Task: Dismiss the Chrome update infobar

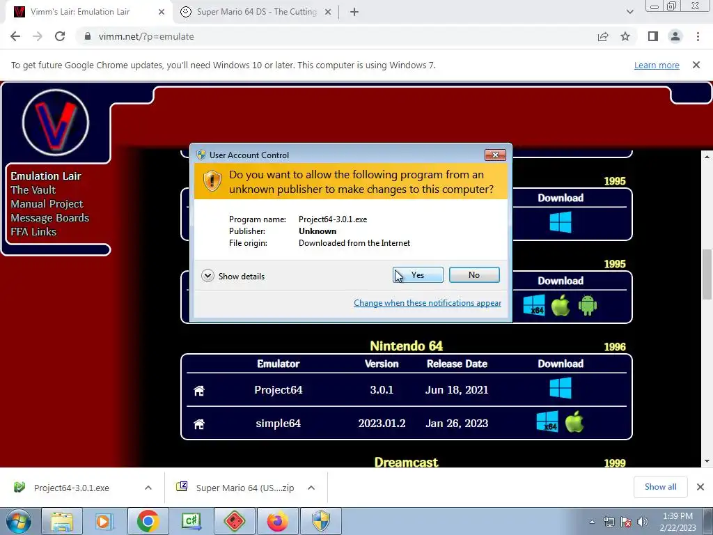Action: (x=696, y=65)
